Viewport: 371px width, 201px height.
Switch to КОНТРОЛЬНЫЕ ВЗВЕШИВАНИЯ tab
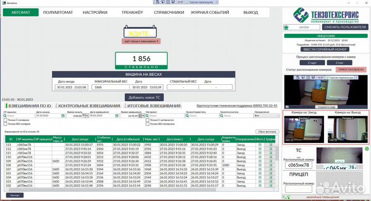(89, 106)
